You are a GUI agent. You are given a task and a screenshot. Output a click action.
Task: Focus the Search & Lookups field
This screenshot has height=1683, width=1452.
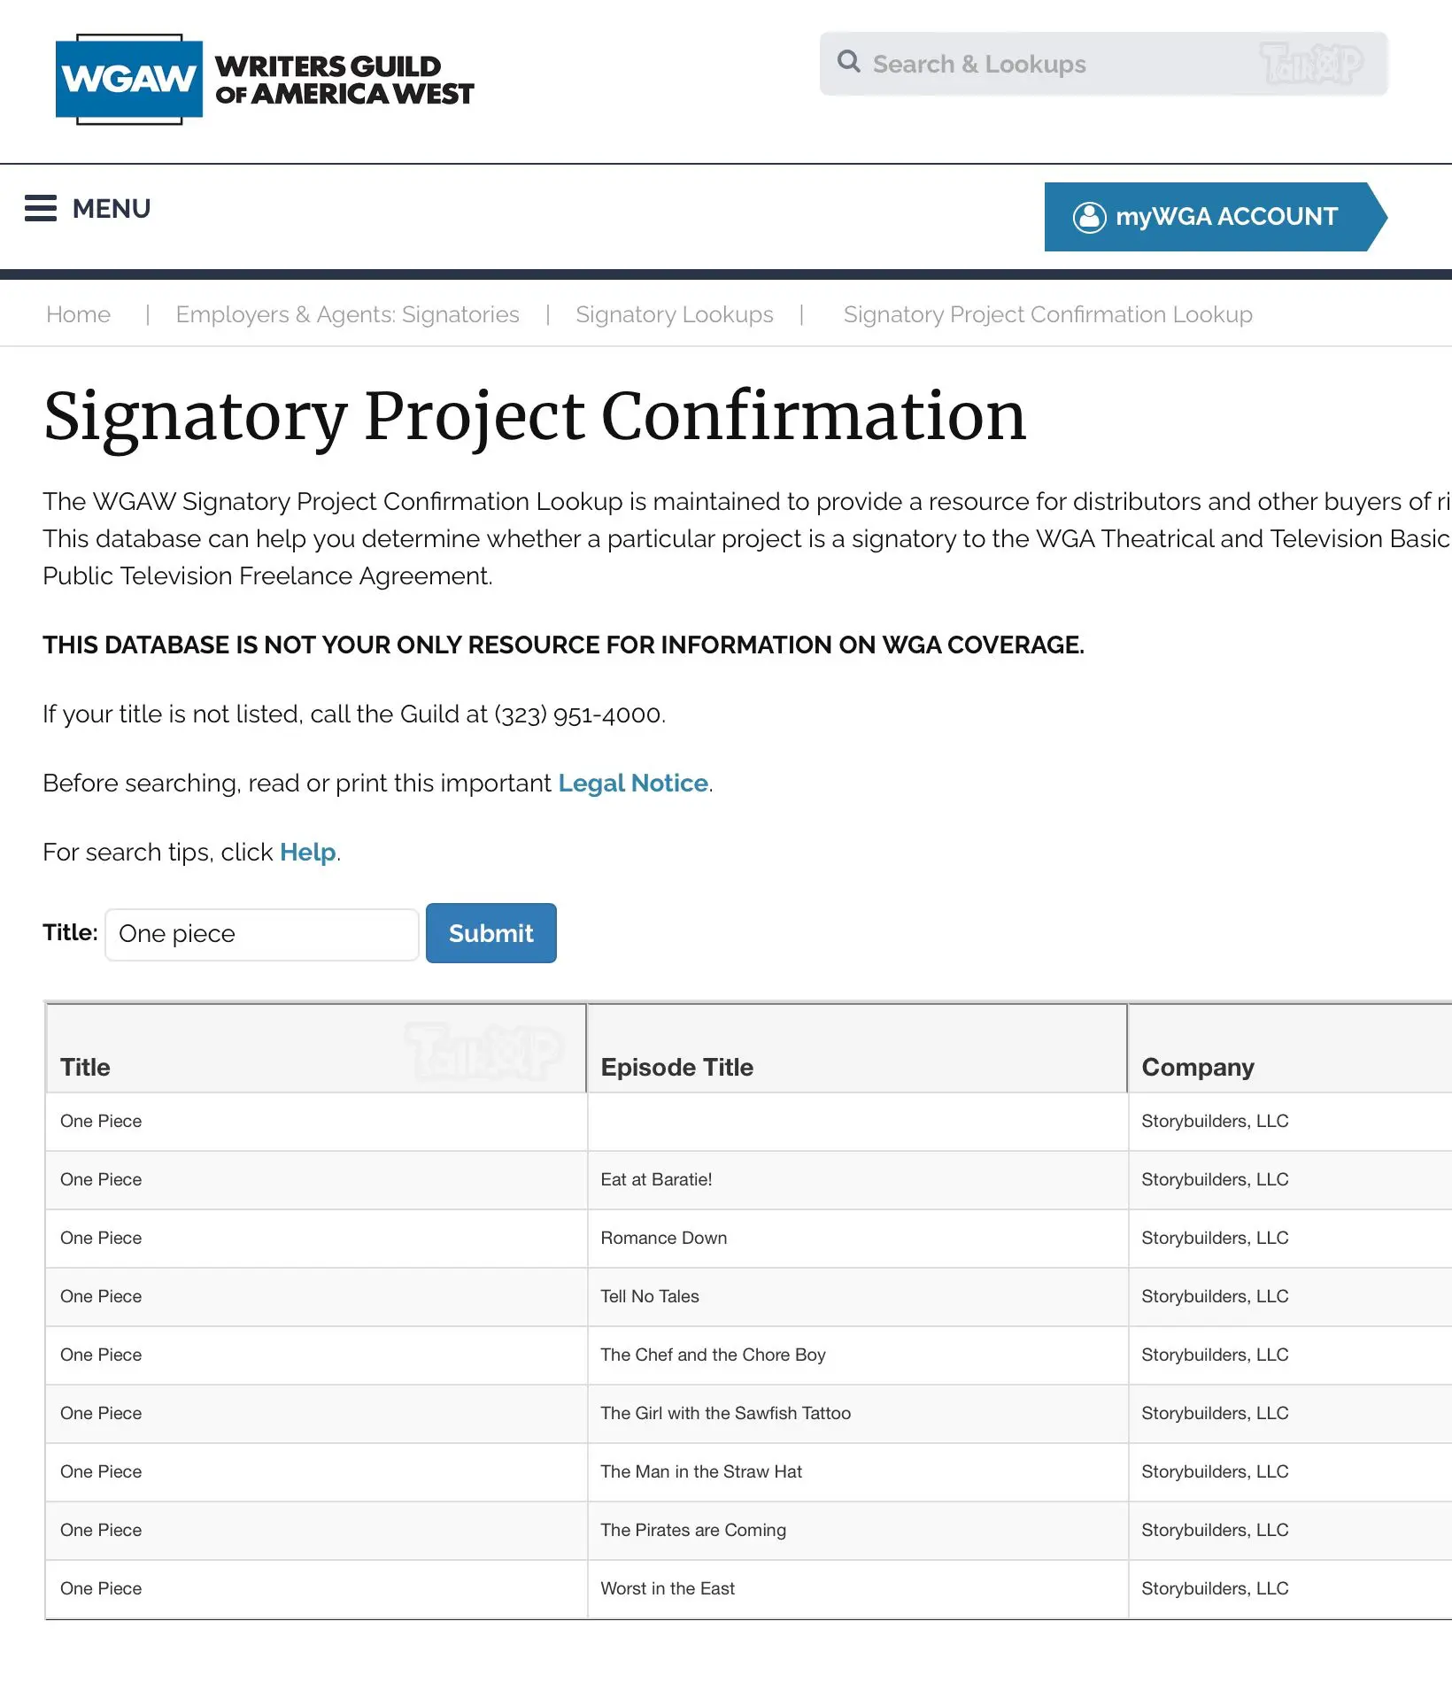[1103, 64]
